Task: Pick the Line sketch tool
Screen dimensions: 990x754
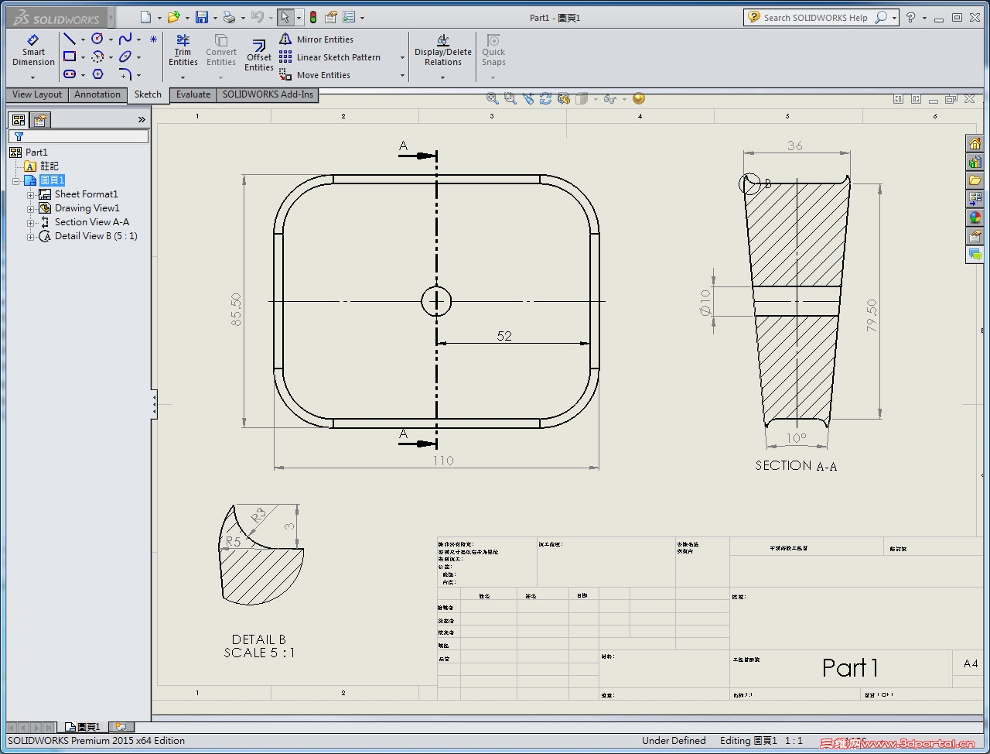Action: (x=70, y=39)
